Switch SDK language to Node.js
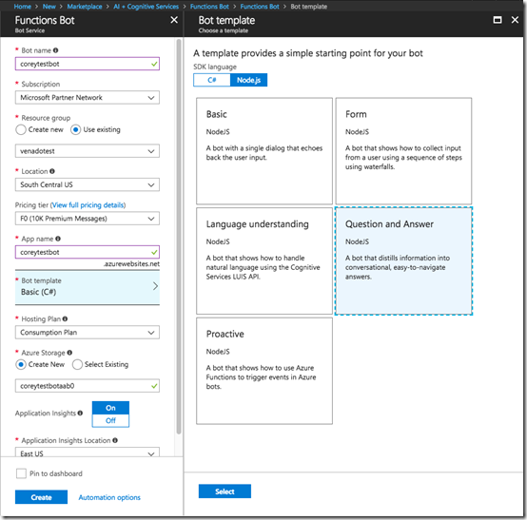527x520 pixels. [x=248, y=80]
